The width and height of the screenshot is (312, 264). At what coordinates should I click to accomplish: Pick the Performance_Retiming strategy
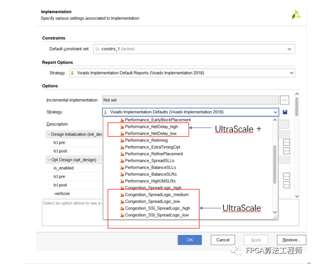pos(146,140)
